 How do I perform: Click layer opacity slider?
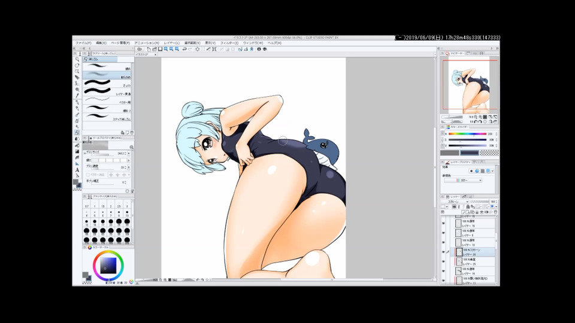pyautogui.click(x=480, y=202)
